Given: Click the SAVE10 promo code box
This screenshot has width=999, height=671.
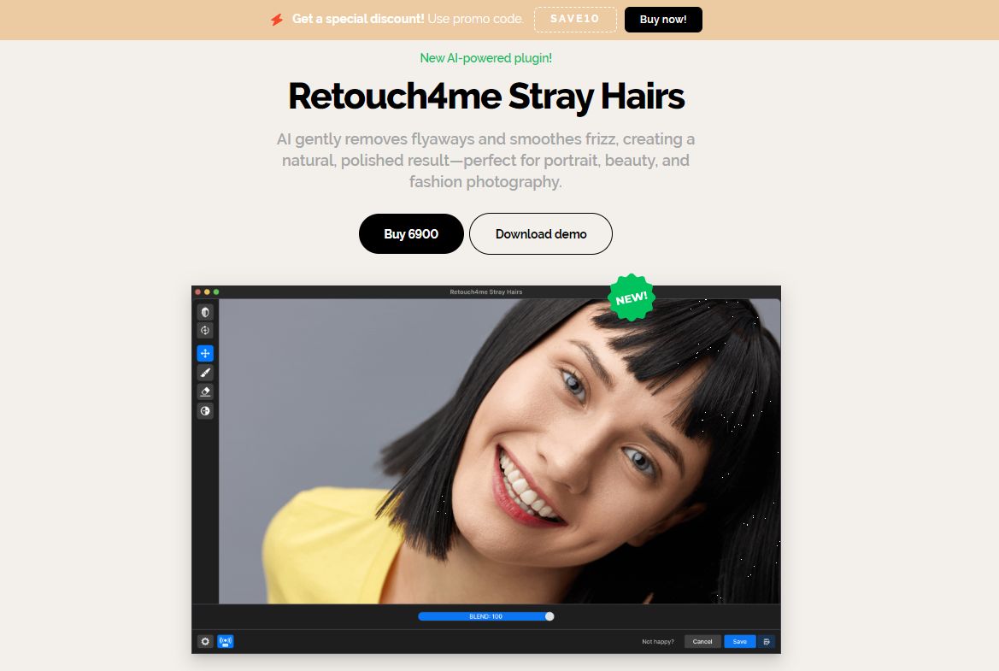Looking at the screenshot, I should click(x=574, y=20).
